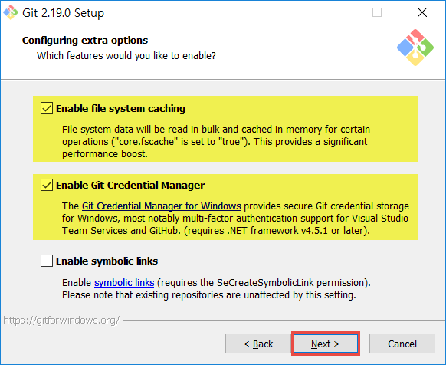Open the symbolic links hyperlink

124,283
